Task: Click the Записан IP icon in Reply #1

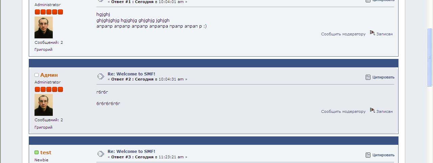Action: coord(372,33)
